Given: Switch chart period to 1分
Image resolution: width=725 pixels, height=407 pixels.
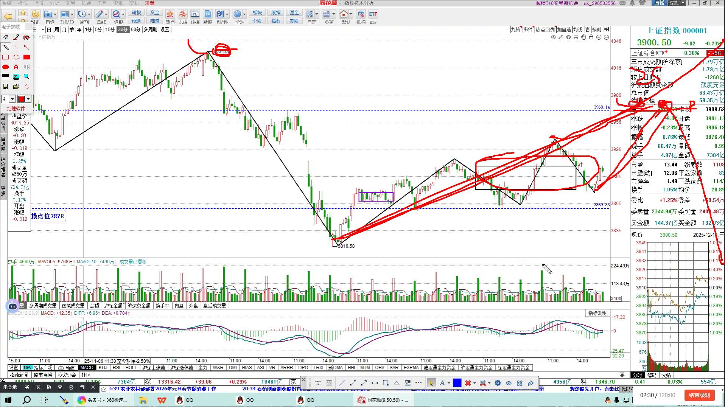Looking at the screenshot, I should tap(88, 30).
